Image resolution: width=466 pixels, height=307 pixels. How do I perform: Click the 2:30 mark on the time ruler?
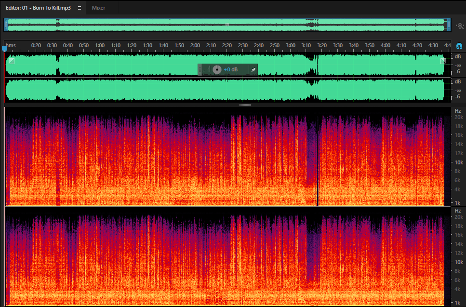point(242,45)
